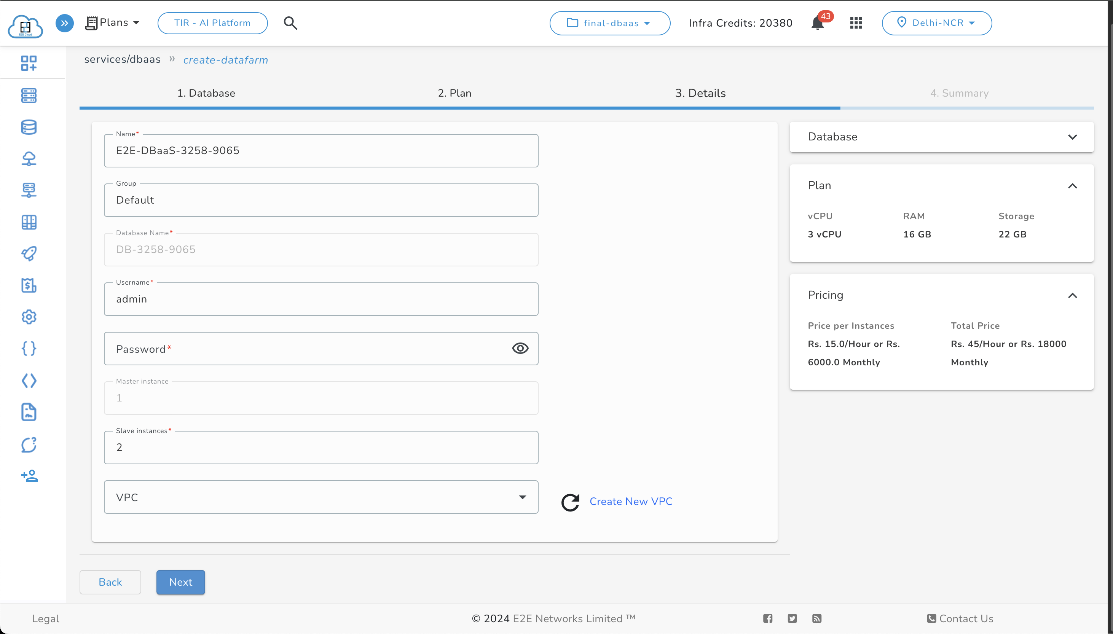Viewport: 1113px width, 634px height.
Task: Open the RSS feed footer icon
Action: [x=816, y=619]
